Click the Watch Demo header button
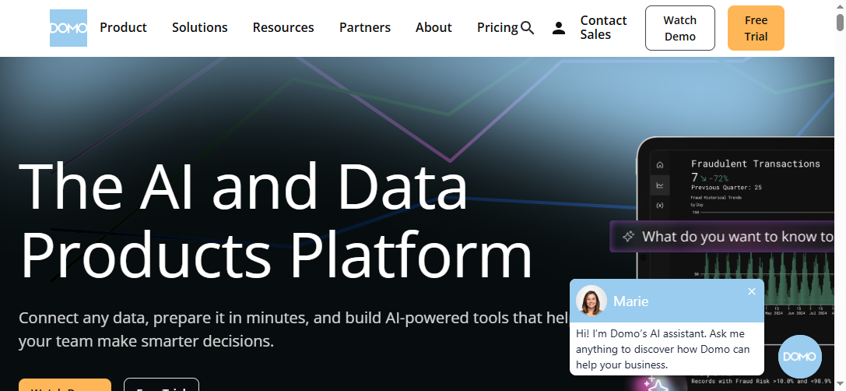This screenshot has height=391, width=846. click(679, 28)
